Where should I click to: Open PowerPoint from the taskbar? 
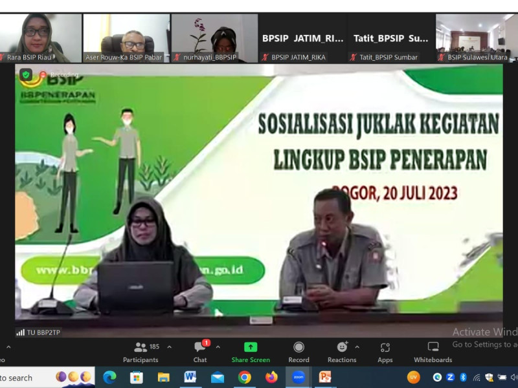pos(325,377)
